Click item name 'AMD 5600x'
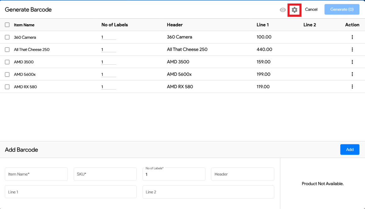The image size is (365, 209). (x=25, y=74)
